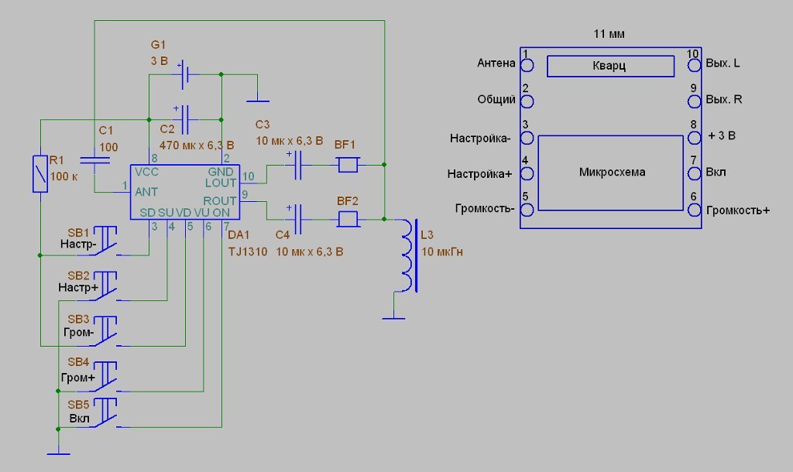
Task: Select the C2 capacitor symbol
Action: 184,120
